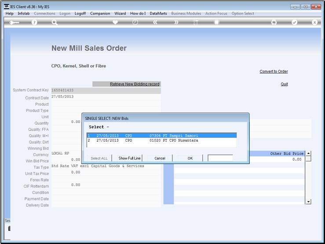
Task: Click the input box beside OK button
Action: click(220, 158)
